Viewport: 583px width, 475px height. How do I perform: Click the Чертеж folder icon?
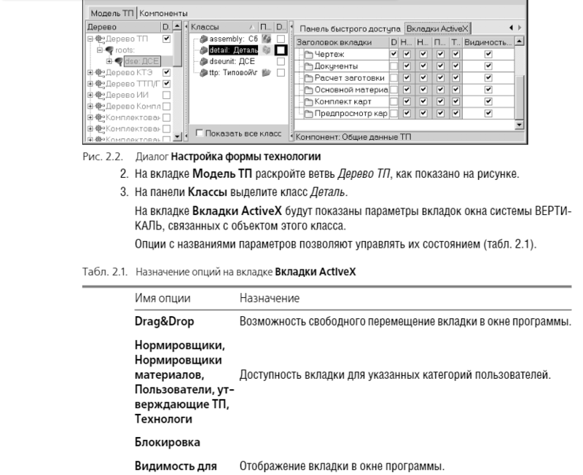308,55
